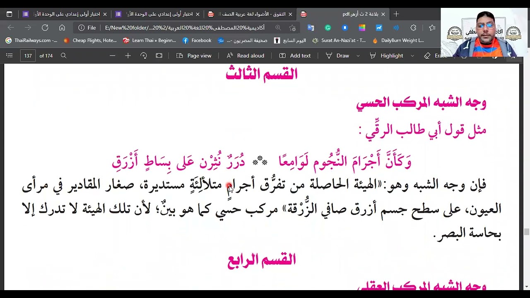The image size is (530, 298).
Task: Rotate the PDF page
Action: 144,55
